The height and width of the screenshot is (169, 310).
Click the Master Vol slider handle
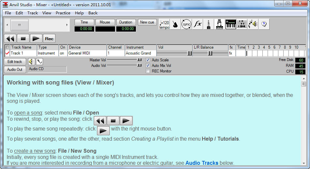click(140, 60)
